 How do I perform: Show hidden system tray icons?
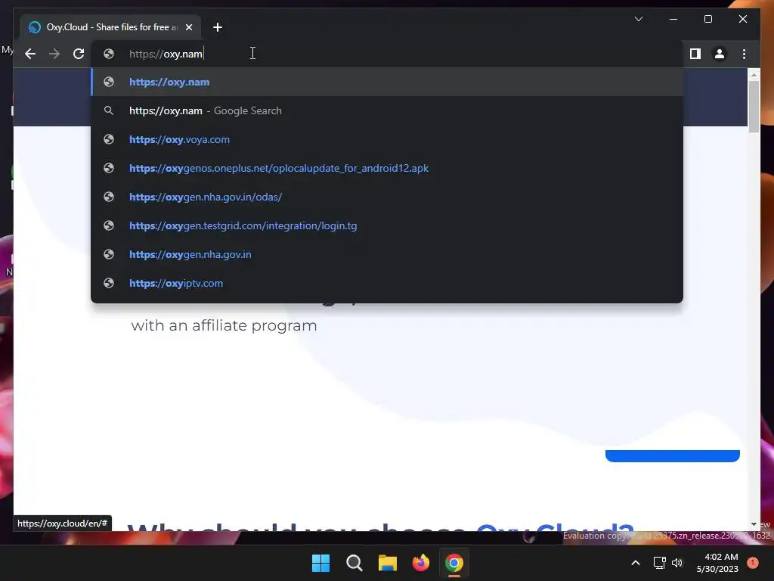[x=636, y=563]
